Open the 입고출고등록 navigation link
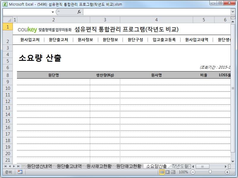 click(164, 40)
